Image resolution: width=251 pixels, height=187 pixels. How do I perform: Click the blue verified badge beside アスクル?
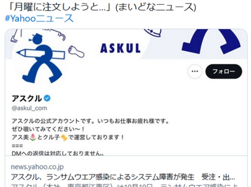(47, 98)
